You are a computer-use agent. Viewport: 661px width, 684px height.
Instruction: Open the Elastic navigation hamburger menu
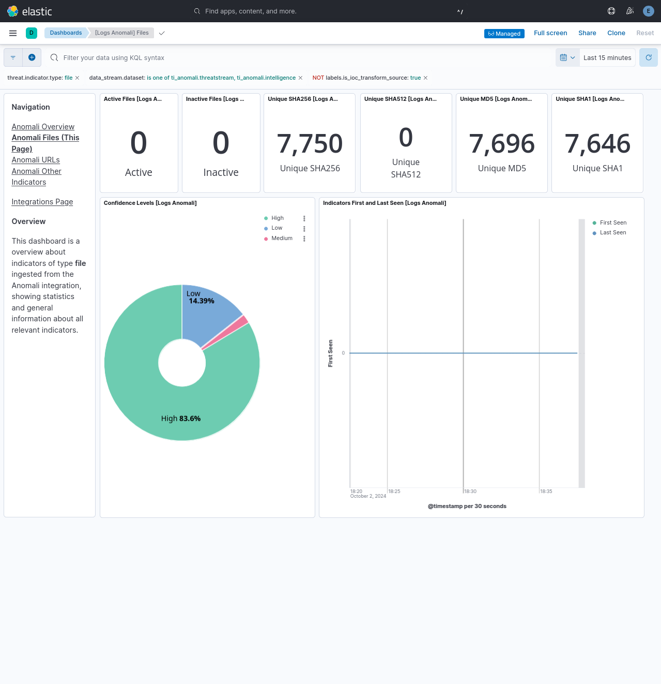coord(12,33)
